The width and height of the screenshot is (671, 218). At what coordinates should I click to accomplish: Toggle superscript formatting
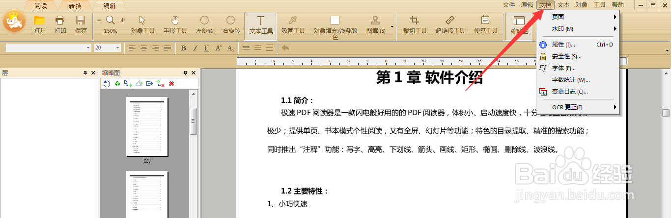click(x=219, y=48)
